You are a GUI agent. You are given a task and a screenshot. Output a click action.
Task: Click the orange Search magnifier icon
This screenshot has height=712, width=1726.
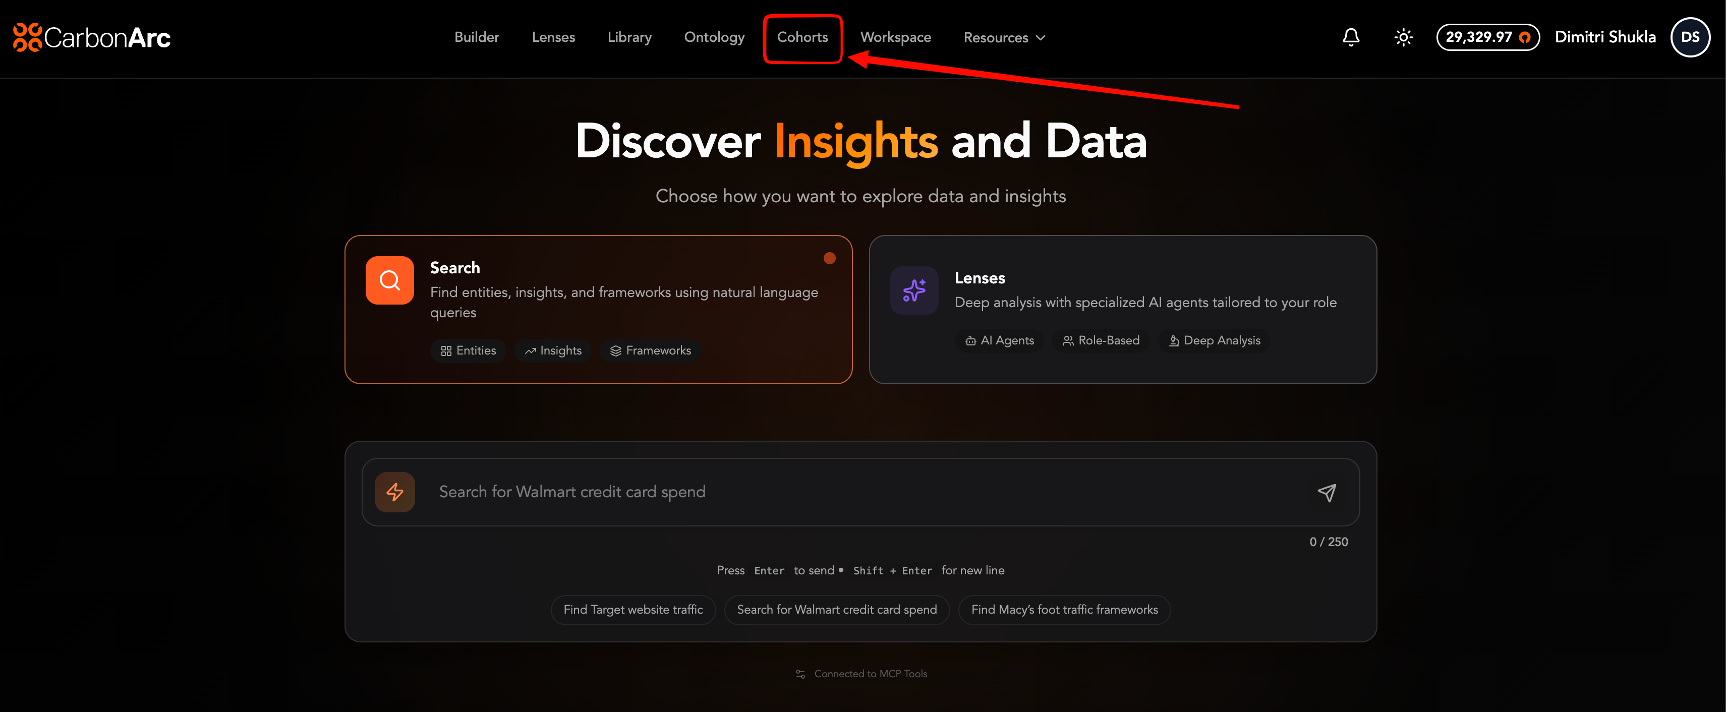(x=389, y=280)
